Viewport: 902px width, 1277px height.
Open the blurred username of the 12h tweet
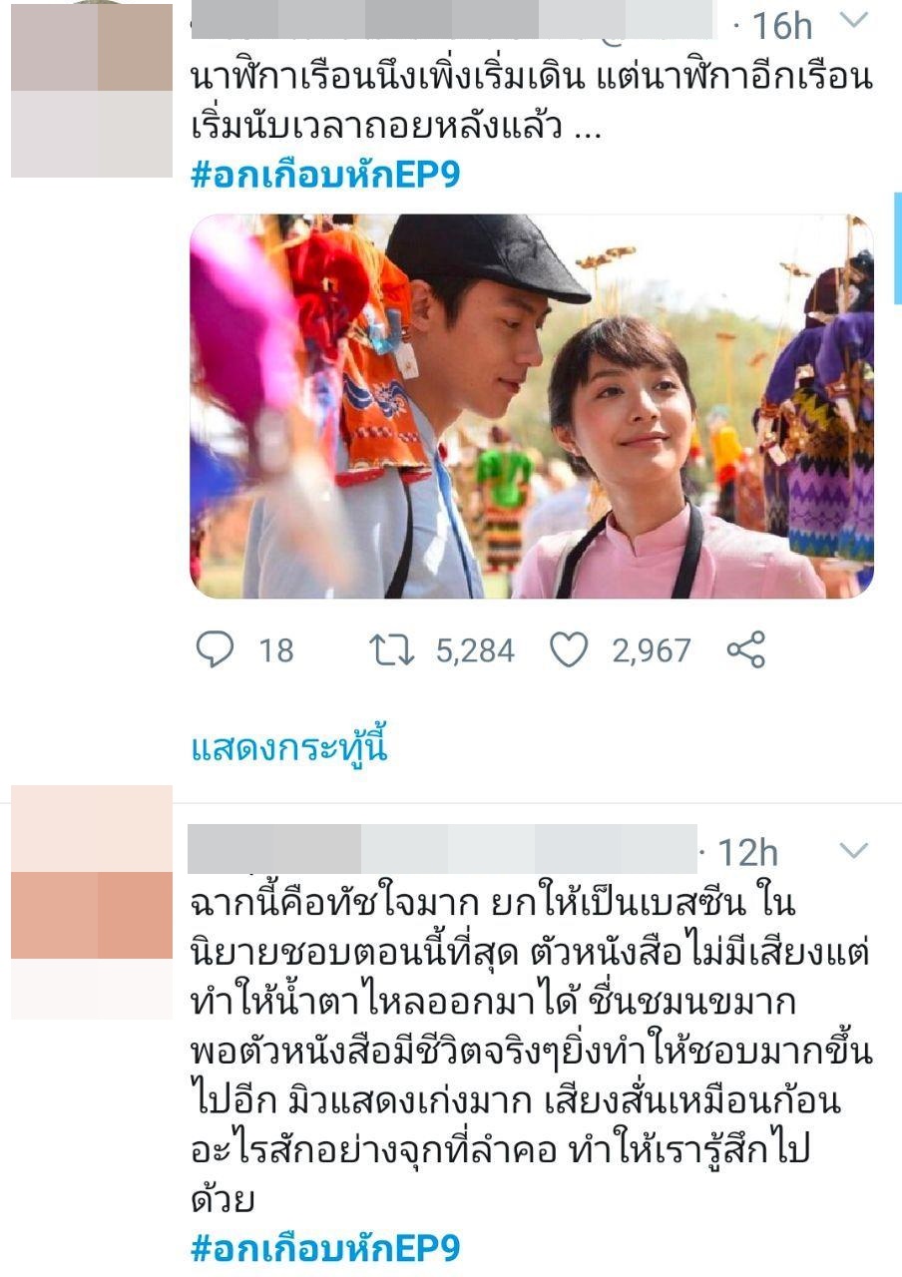[443, 849]
